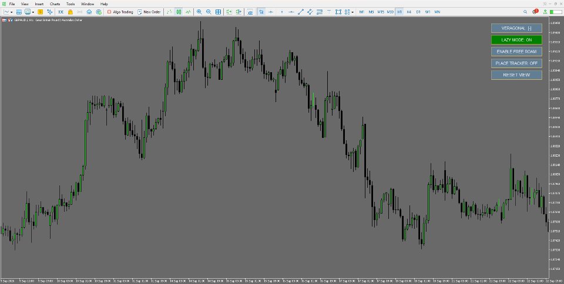Open the Navigator star icon
Viewport: 564px width, 284px height.
(x=49, y=12)
